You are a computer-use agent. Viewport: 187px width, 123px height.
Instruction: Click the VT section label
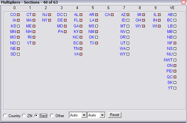pos(29,43)
